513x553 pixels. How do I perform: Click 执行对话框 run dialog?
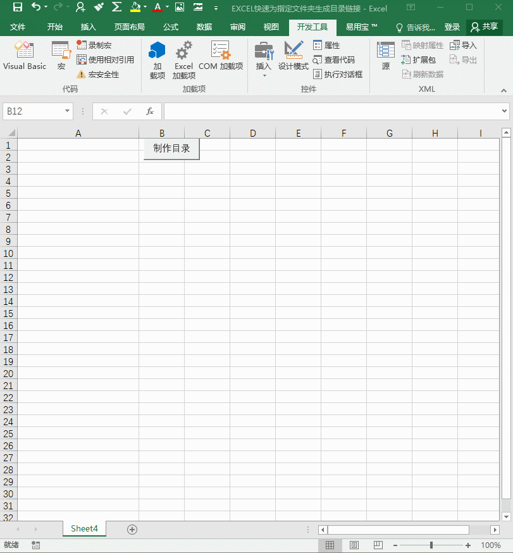pyautogui.click(x=338, y=75)
